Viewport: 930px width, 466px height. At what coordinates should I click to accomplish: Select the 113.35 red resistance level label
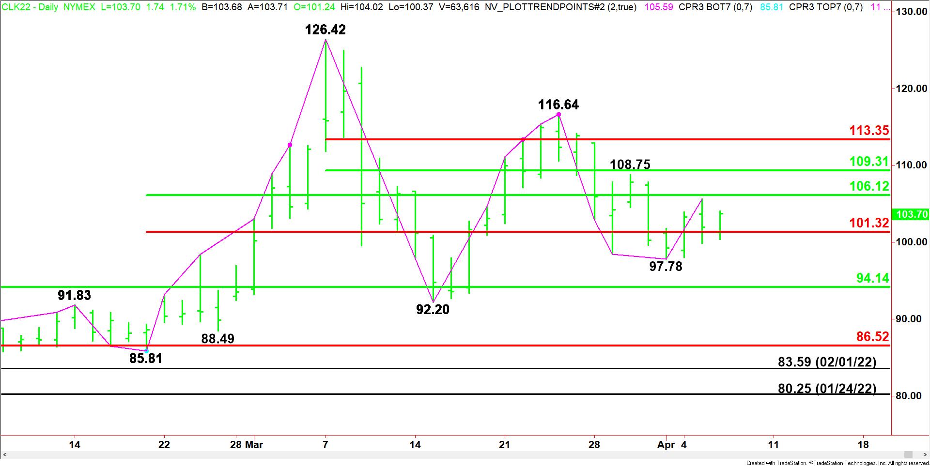869,130
